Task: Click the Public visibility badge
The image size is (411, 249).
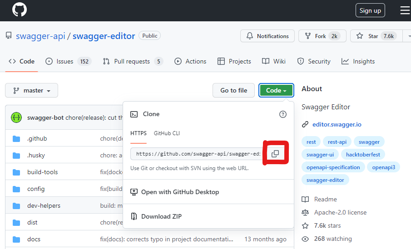Action: [150, 36]
